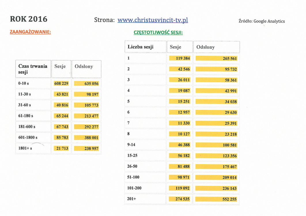Select the value 95 732
Viewport: 306px width, 216px height.
231,69
